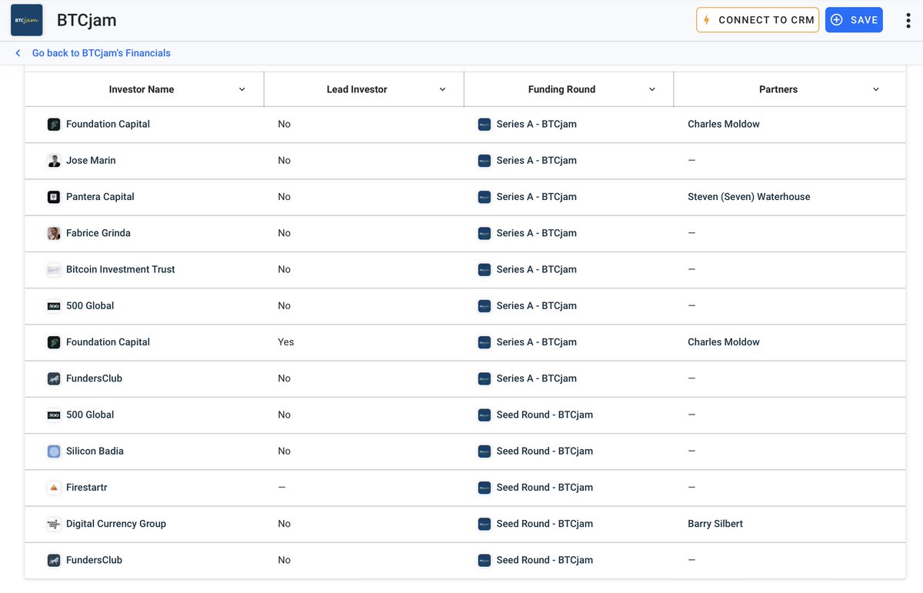Open the Digital Currency Group investor link
923x593 pixels.
coord(116,524)
